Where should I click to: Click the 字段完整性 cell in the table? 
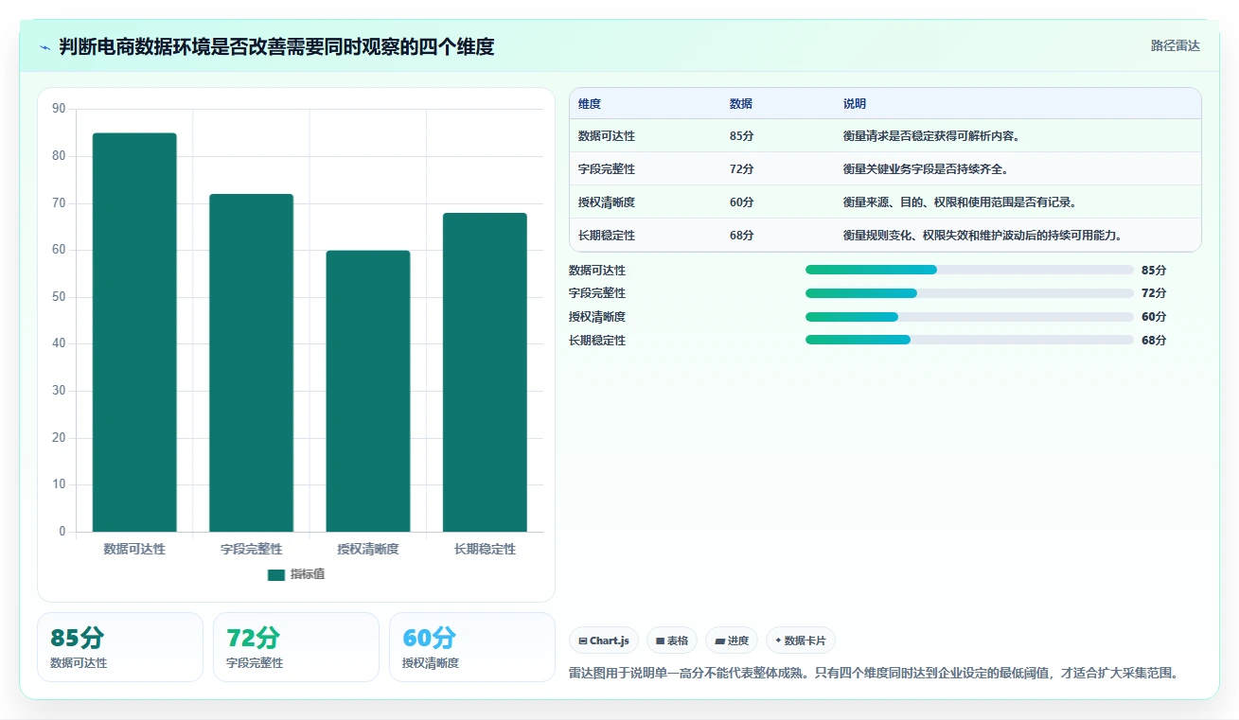pos(607,169)
